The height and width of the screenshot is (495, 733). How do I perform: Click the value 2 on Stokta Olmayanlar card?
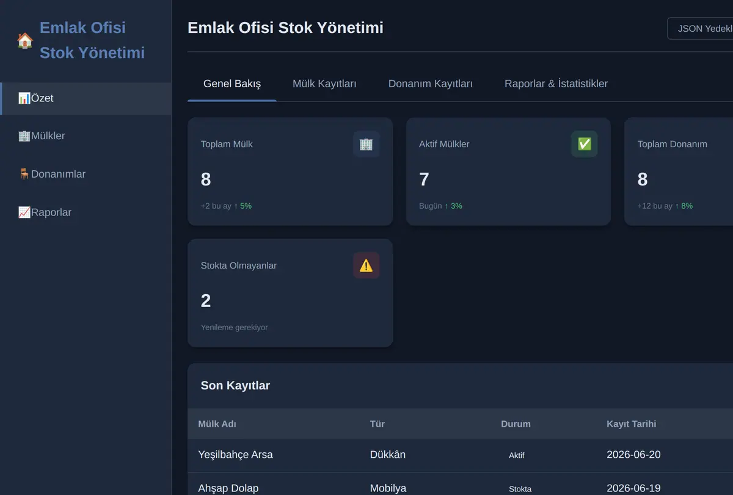click(206, 301)
